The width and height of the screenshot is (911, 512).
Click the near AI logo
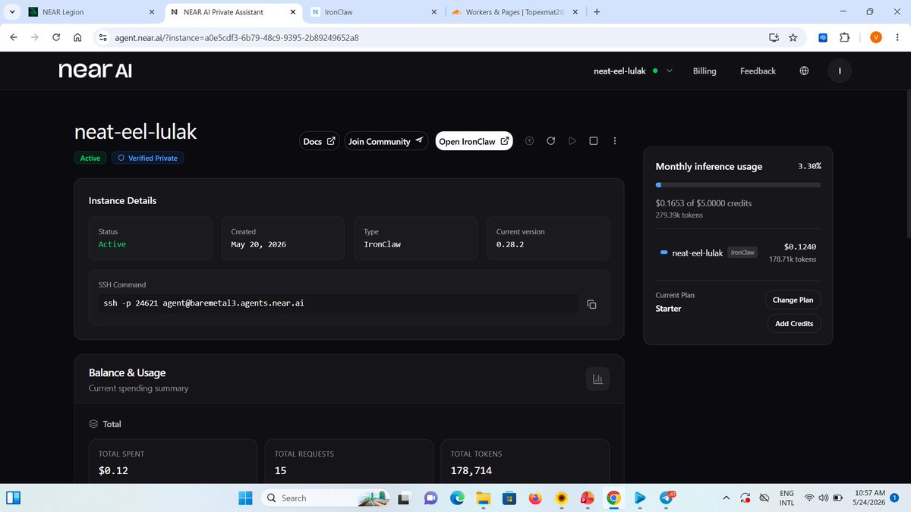pyautogui.click(x=96, y=71)
